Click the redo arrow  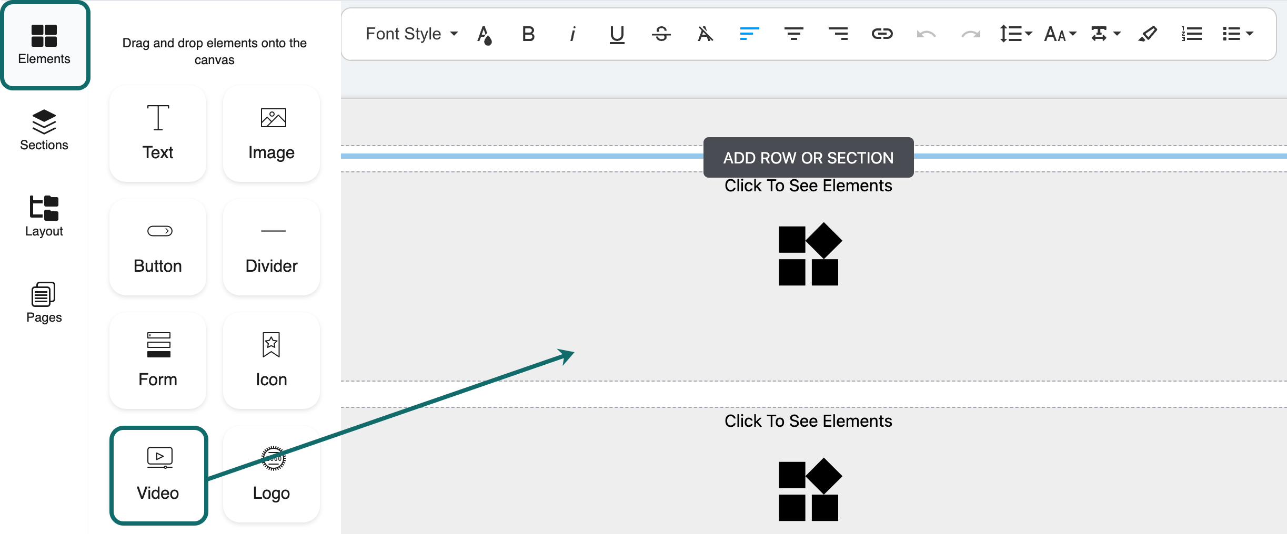coord(970,34)
